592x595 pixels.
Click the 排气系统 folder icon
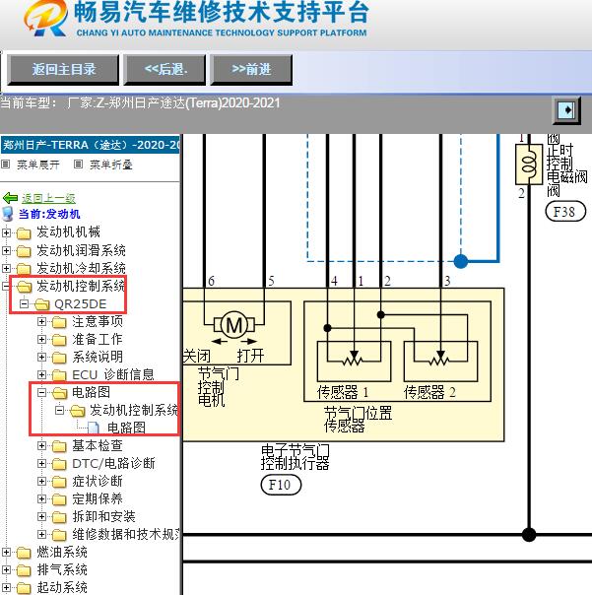[x=24, y=570]
